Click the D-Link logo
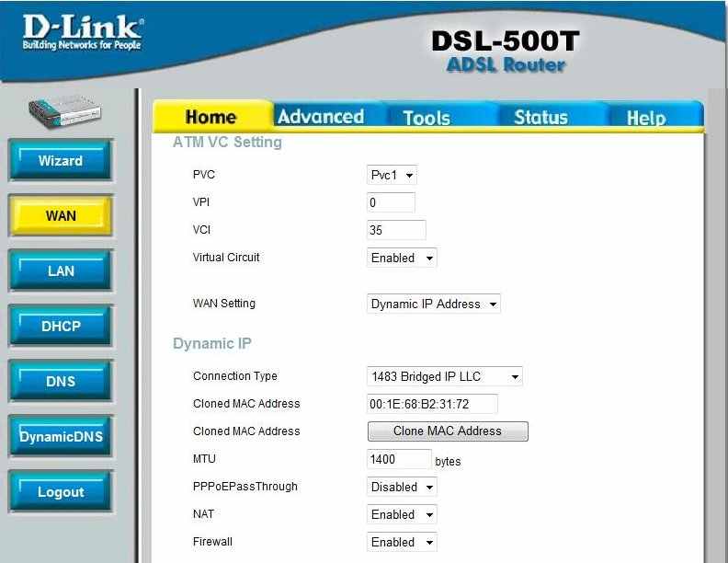 click(83, 31)
